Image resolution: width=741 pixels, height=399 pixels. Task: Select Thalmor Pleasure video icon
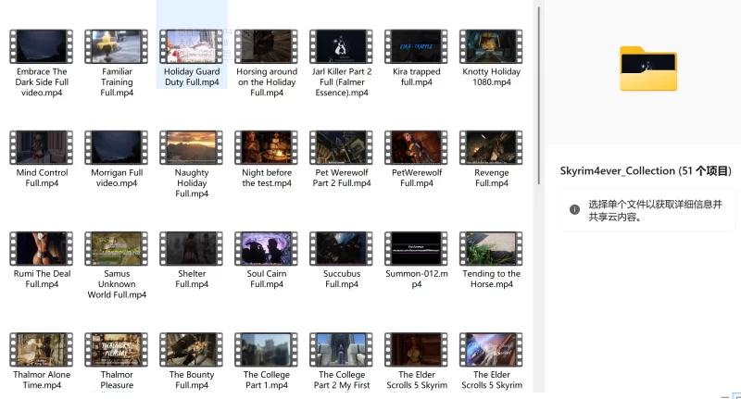pos(117,349)
